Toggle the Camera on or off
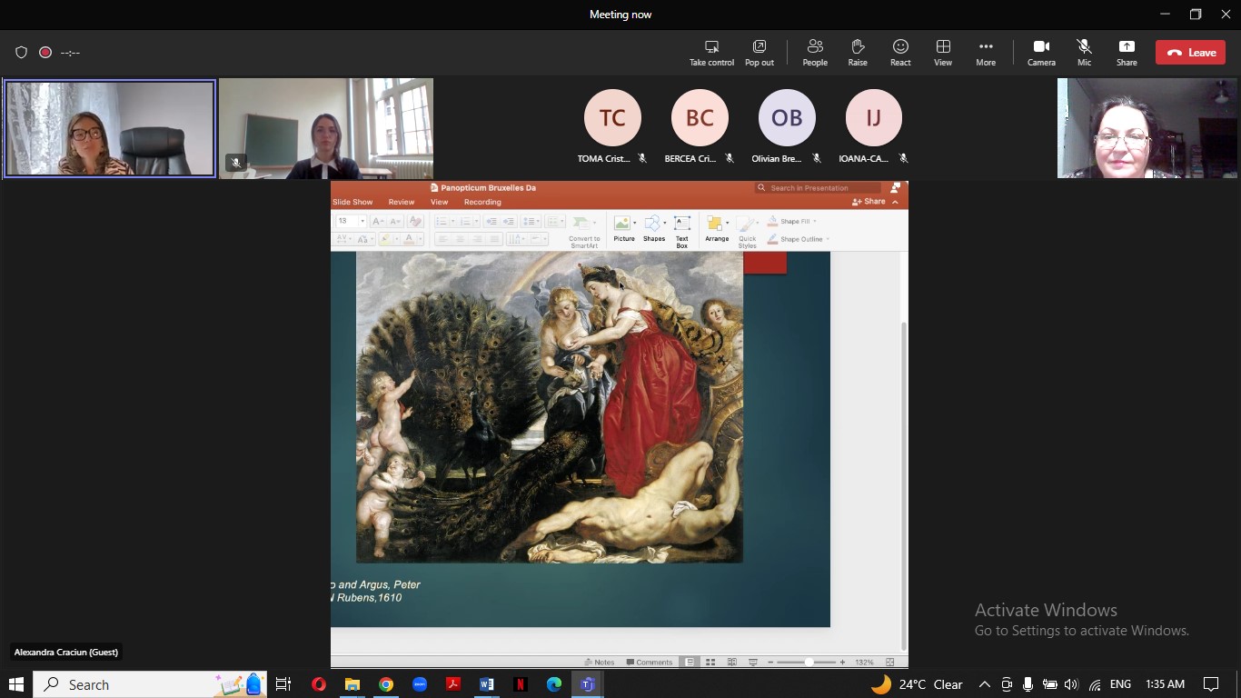 click(x=1041, y=53)
